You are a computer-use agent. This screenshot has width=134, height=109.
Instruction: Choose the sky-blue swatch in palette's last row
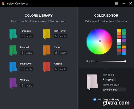(124, 54)
